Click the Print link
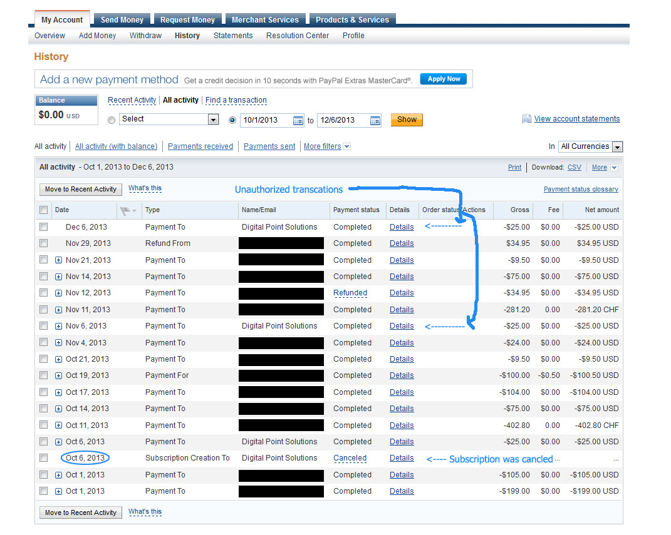Image resolution: width=671 pixels, height=535 pixels. 514,168
